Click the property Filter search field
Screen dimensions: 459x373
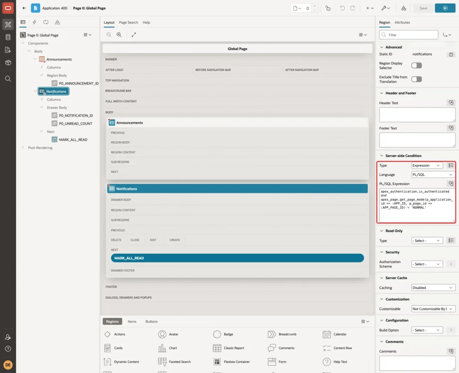409,35
